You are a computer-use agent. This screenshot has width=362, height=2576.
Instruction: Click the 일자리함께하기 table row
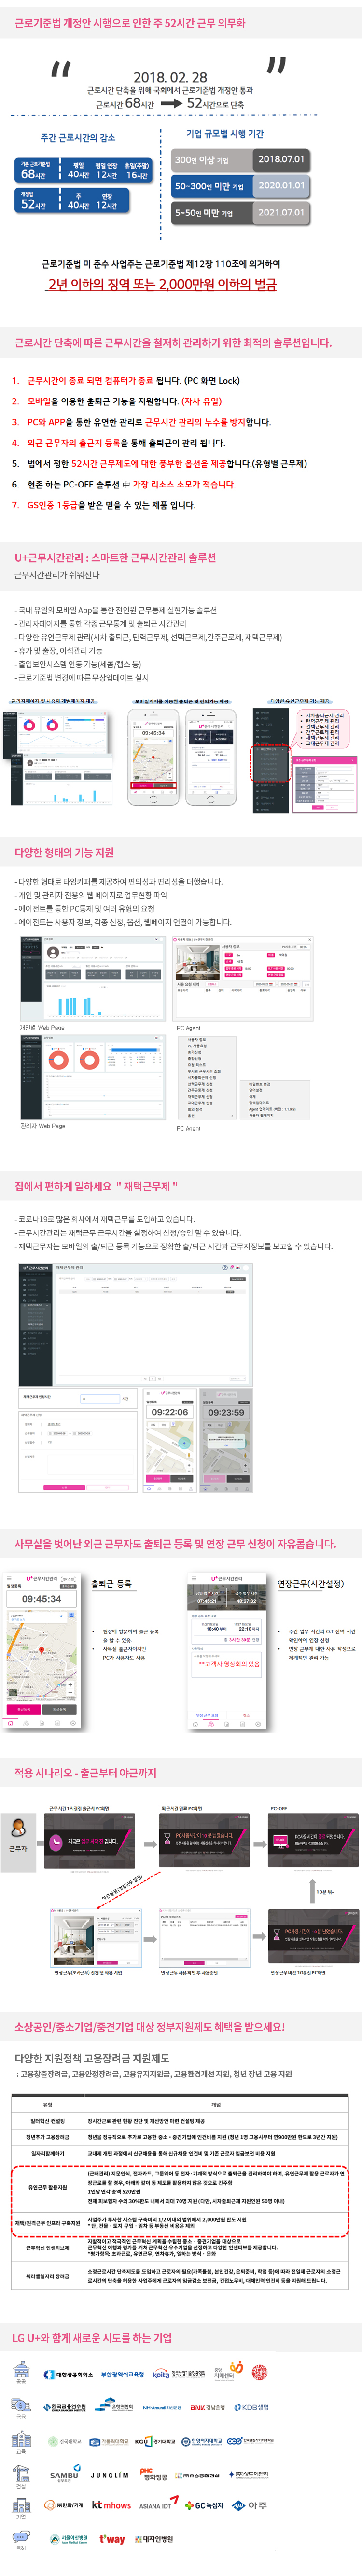point(180,2152)
